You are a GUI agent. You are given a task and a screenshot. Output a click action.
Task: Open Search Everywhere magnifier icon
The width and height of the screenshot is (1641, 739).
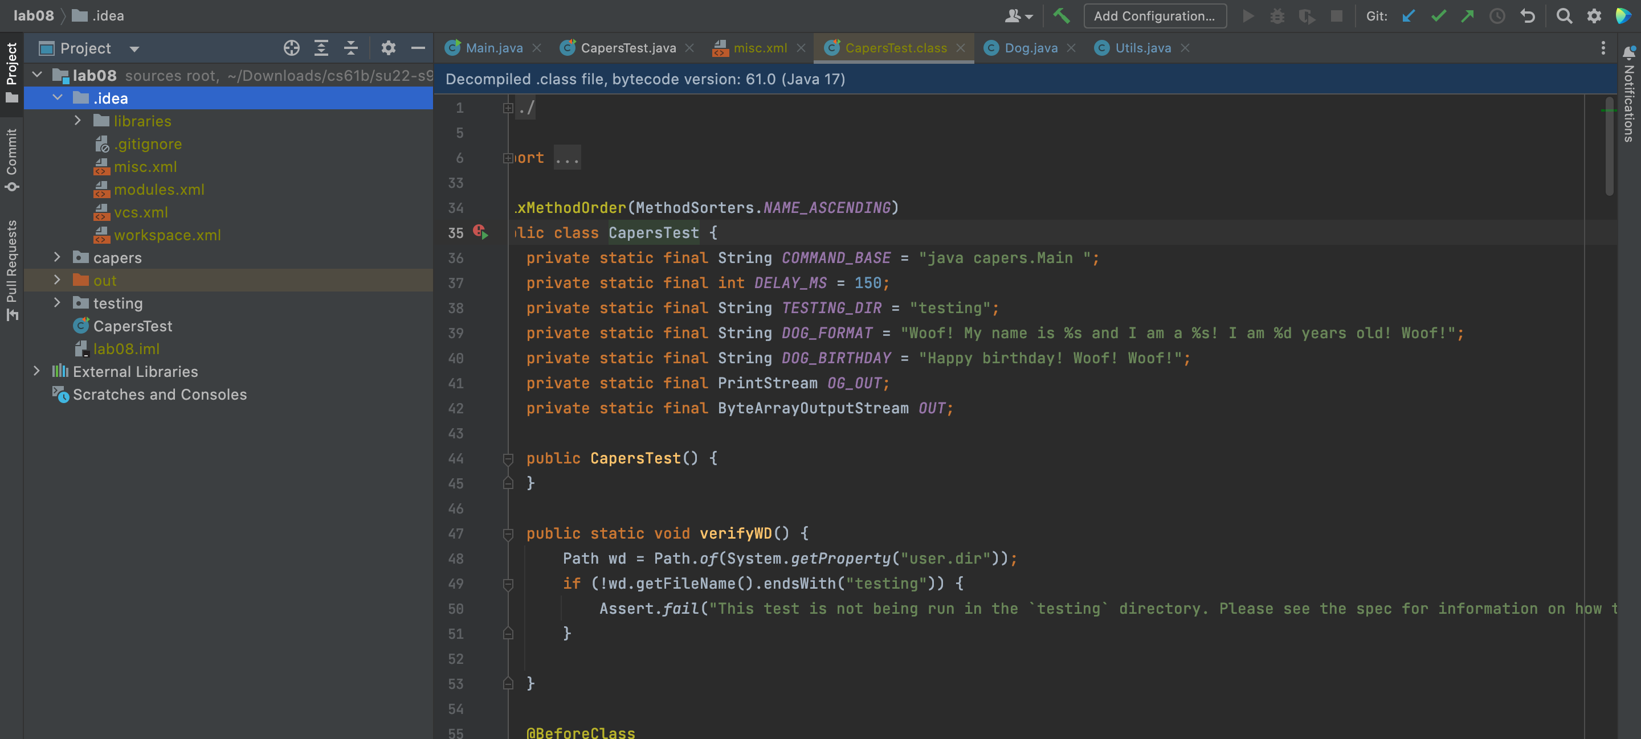coord(1564,16)
